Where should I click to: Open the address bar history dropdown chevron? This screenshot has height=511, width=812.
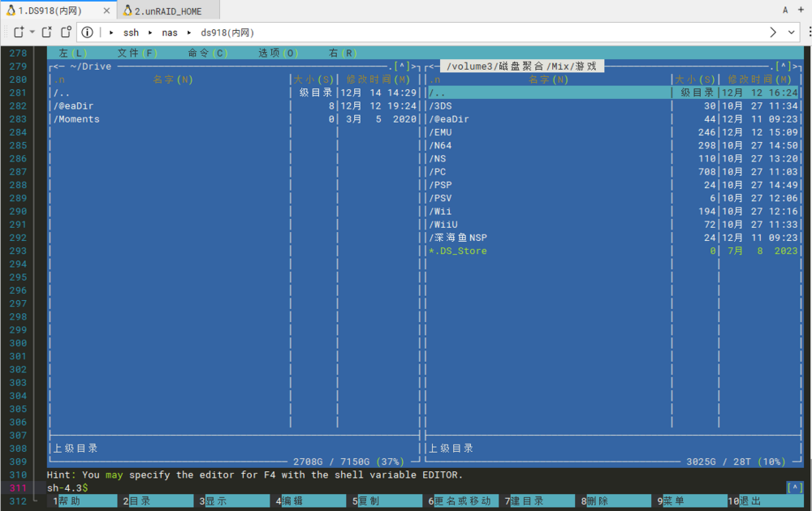[x=791, y=32]
